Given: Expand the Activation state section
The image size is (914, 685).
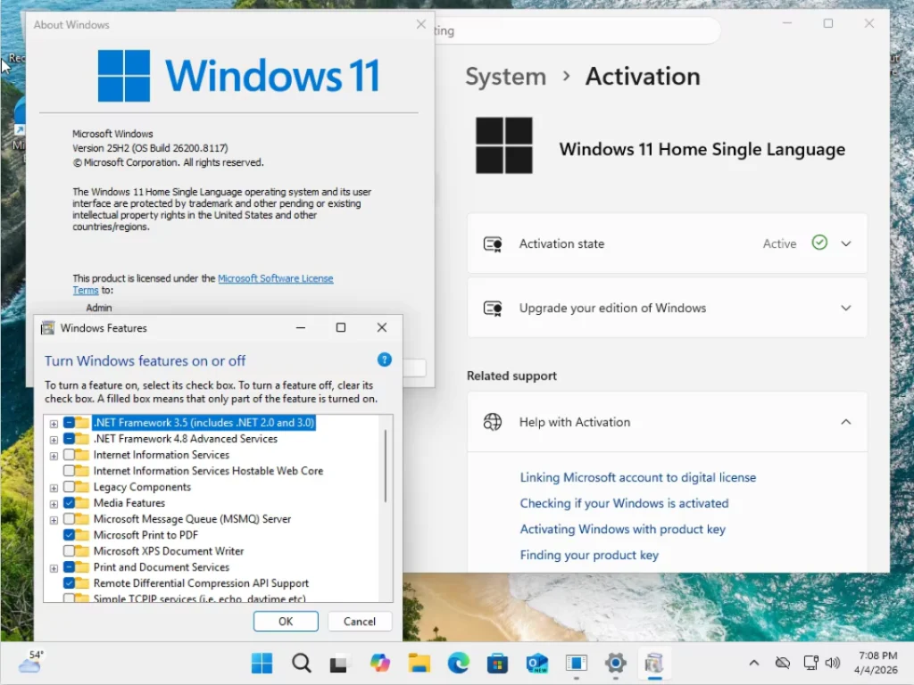Looking at the screenshot, I should click(846, 243).
